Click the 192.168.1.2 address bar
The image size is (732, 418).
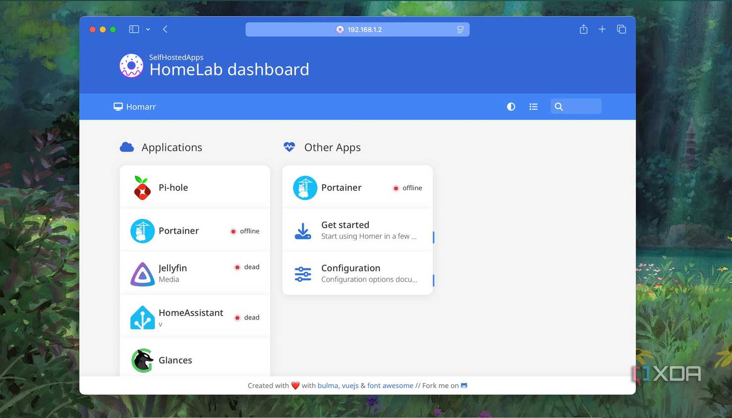pyautogui.click(x=357, y=29)
